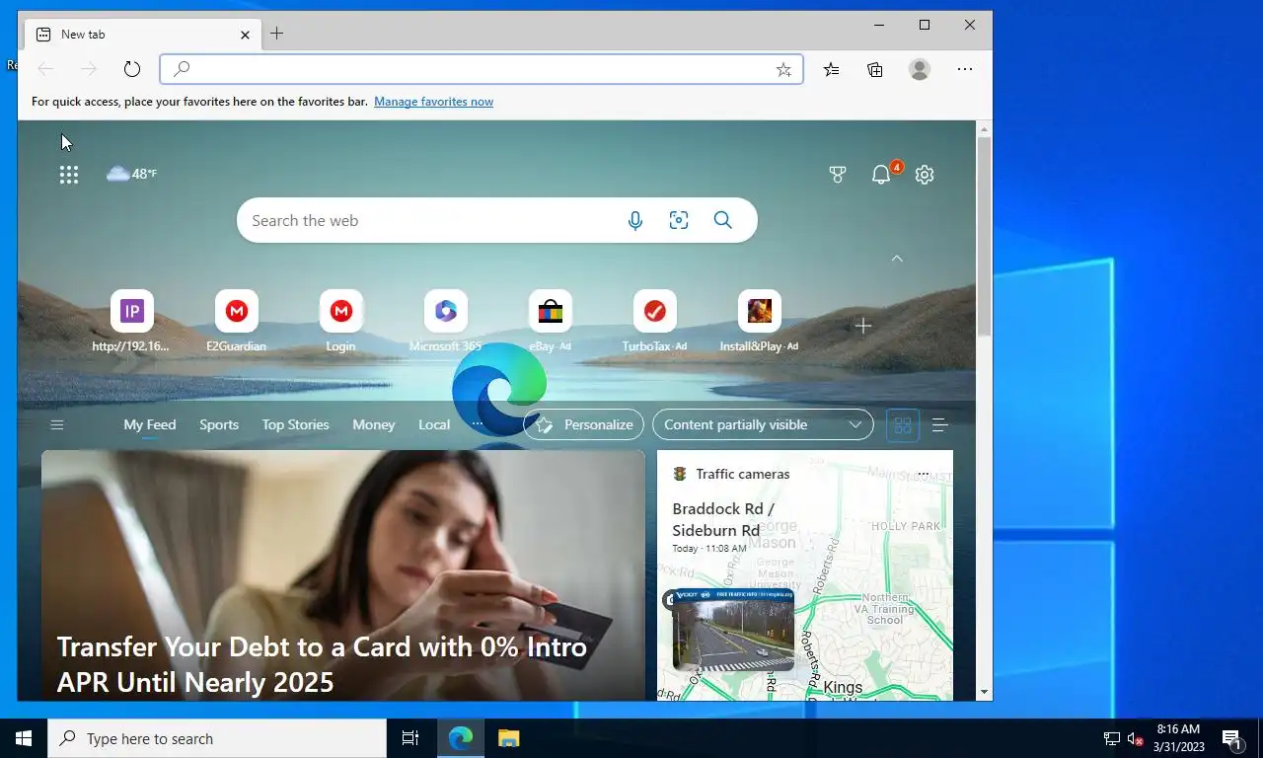1263x758 pixels.
Task: Open page settings gear icon
Action: (x=925, y=175)
